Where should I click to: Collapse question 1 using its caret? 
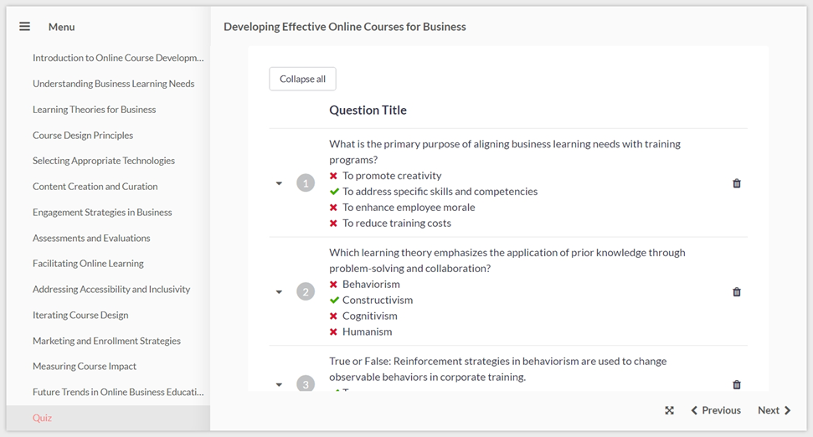coord(279,183)
